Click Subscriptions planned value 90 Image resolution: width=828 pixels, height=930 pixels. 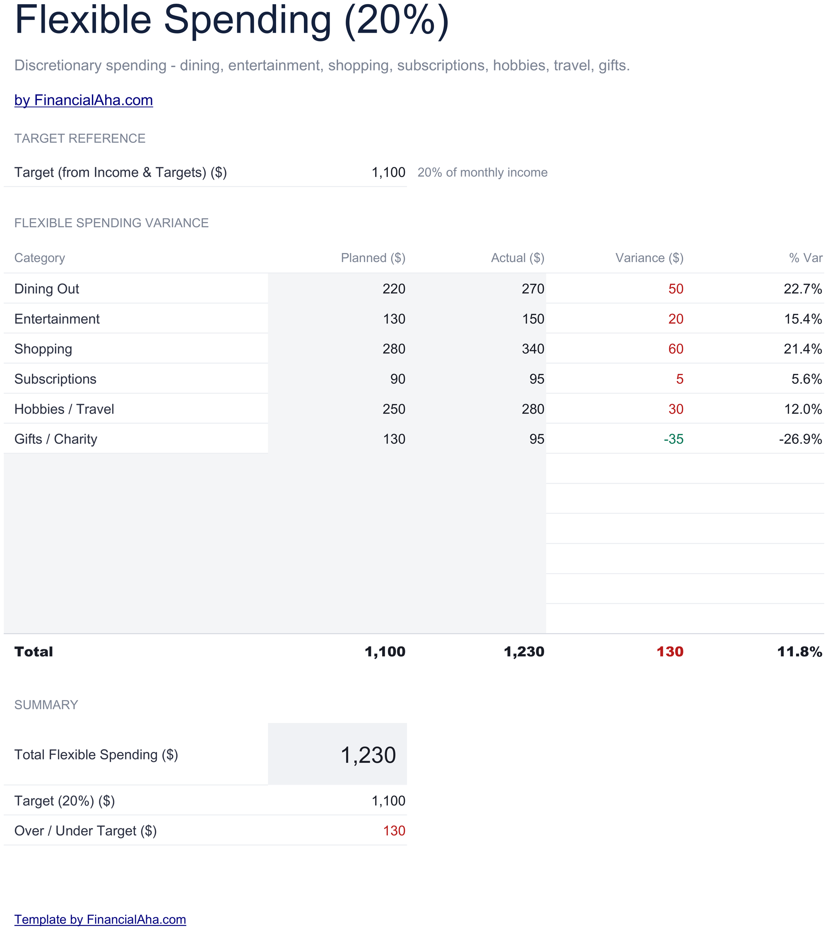[397, 379]
